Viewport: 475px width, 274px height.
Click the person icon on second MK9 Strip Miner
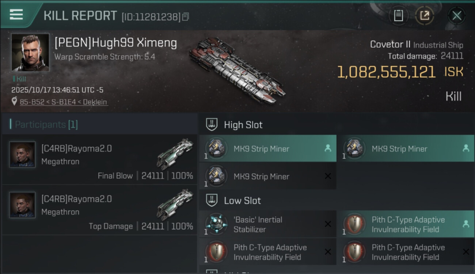pos(466,148)
